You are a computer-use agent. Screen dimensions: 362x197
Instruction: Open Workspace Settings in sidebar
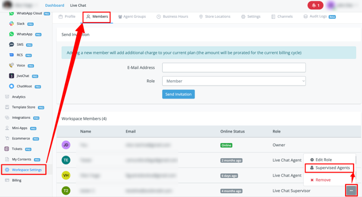pos(26,170)
